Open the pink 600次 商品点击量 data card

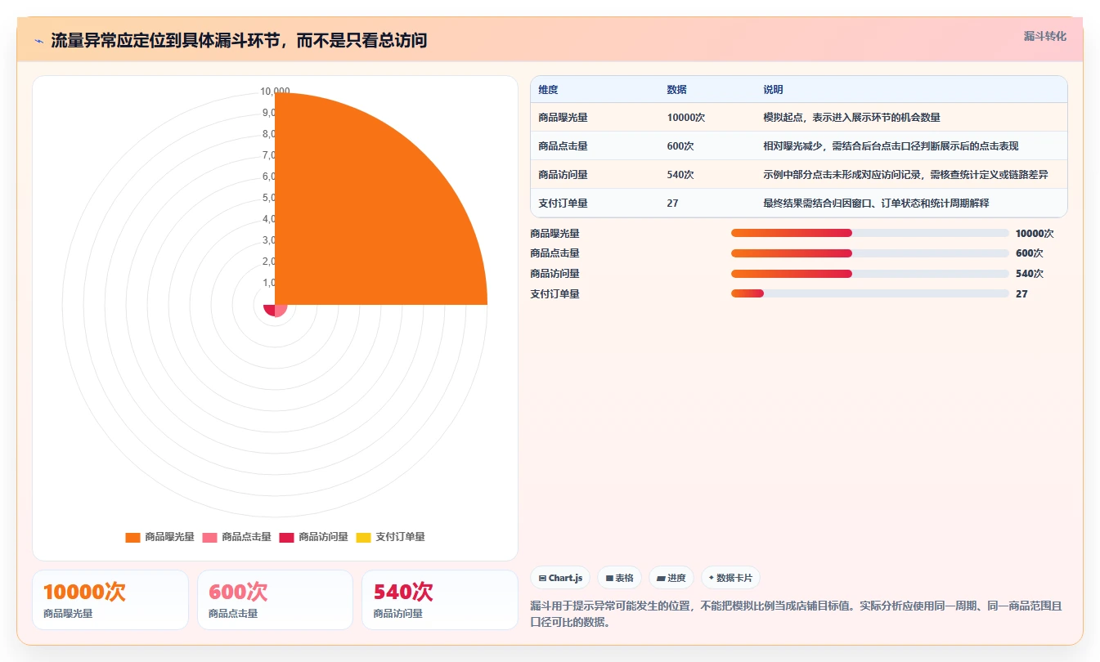[275, 600]
